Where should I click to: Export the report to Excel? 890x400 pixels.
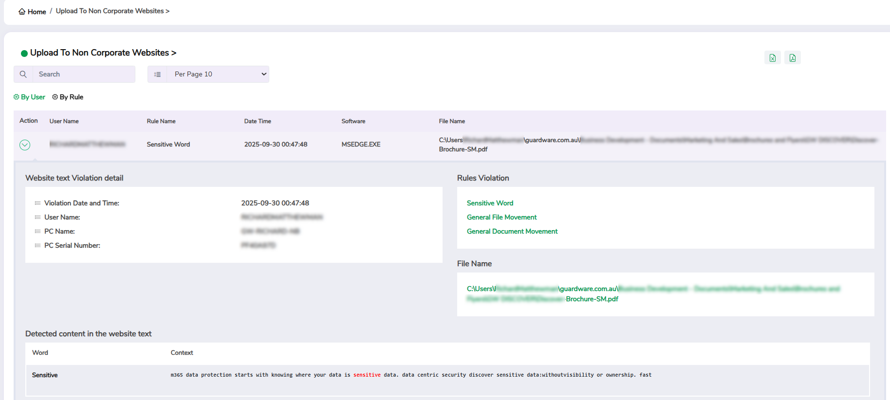(x=772, y=58)
